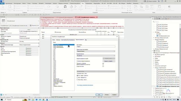Open Ориентация заголовка dropdown

96,51
